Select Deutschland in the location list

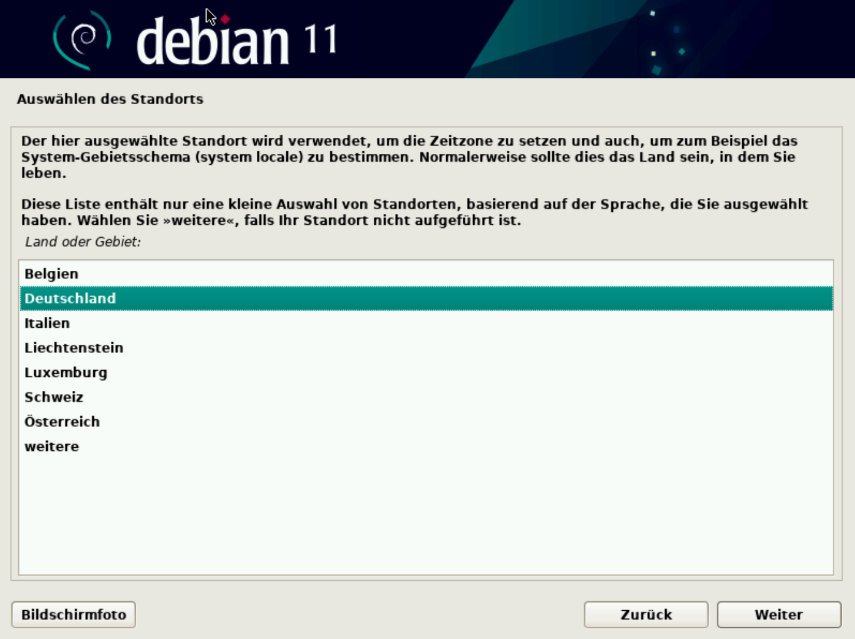point(426,298)
